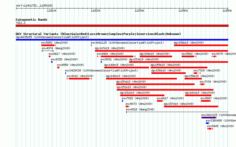Open dgv151e19 (Ahn2009) label
Image resolution: width=236 pixels, height=147 pixels.
(x=132, y=87)
